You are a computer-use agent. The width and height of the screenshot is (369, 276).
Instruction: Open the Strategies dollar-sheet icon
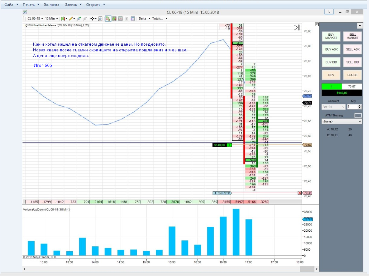click(127, 19)
